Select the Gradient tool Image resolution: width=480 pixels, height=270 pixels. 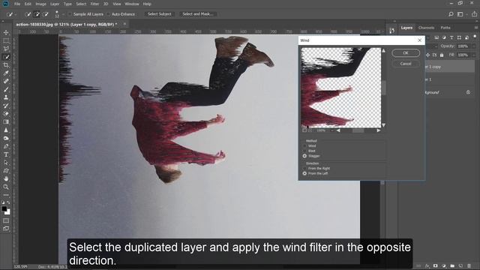(x=6, y=121)
